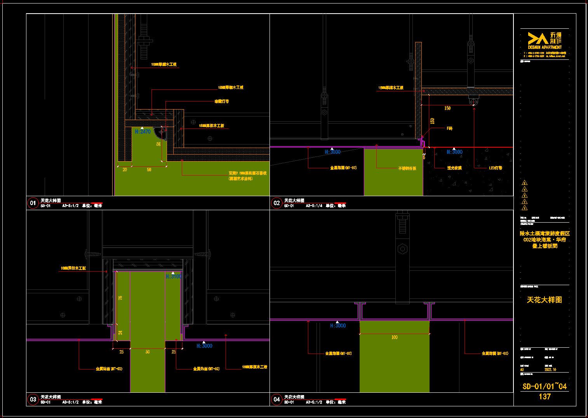
Task: Click the detail 01 number circle
Action: [x=33, y=203]
